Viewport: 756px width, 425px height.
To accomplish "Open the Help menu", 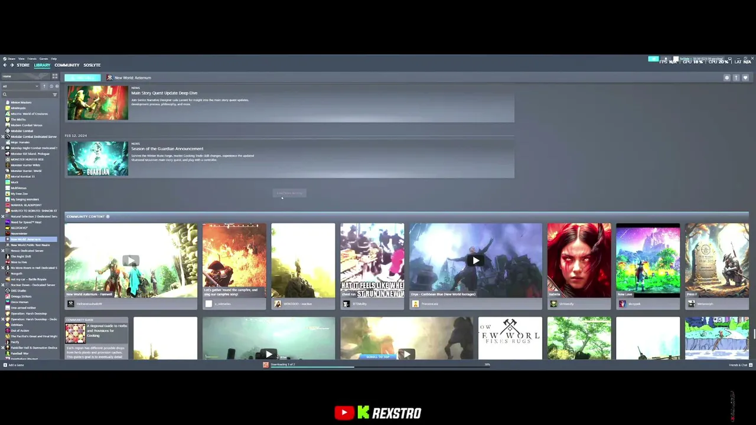I will pos(54,58).
